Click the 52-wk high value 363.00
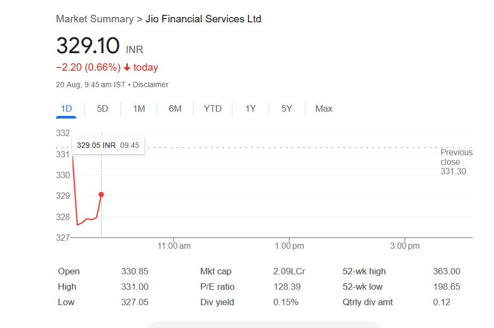The width and height of the screenshot is (494, 328). point(447,271)
